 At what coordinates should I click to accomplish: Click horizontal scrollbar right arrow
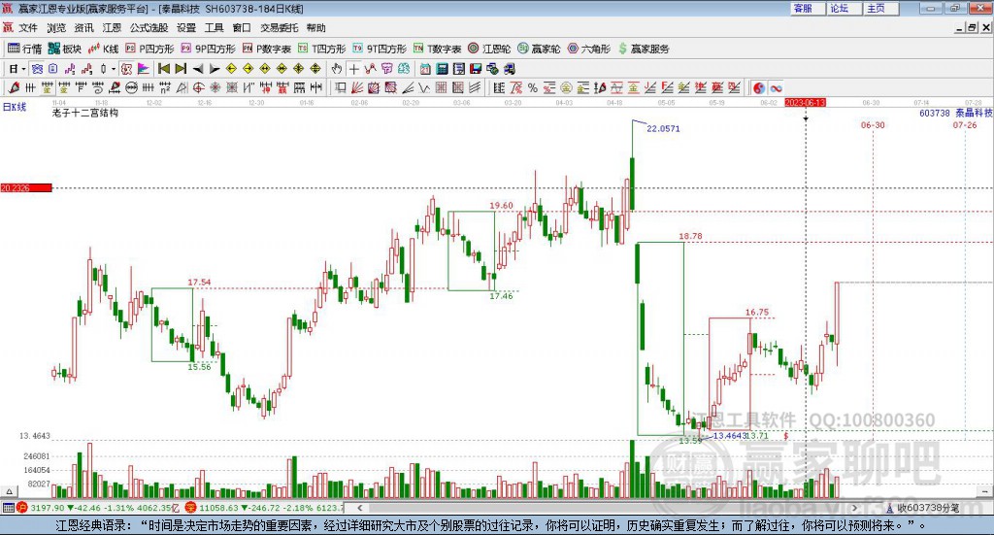[854, 508]
